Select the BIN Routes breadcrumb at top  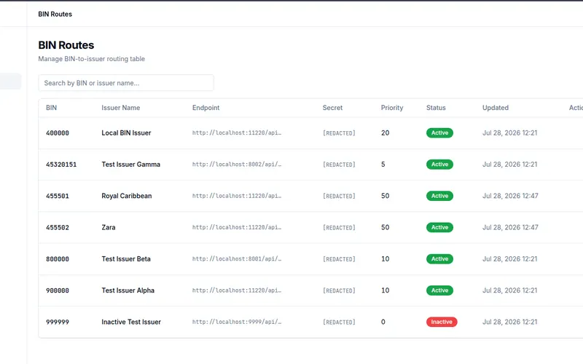55,14
